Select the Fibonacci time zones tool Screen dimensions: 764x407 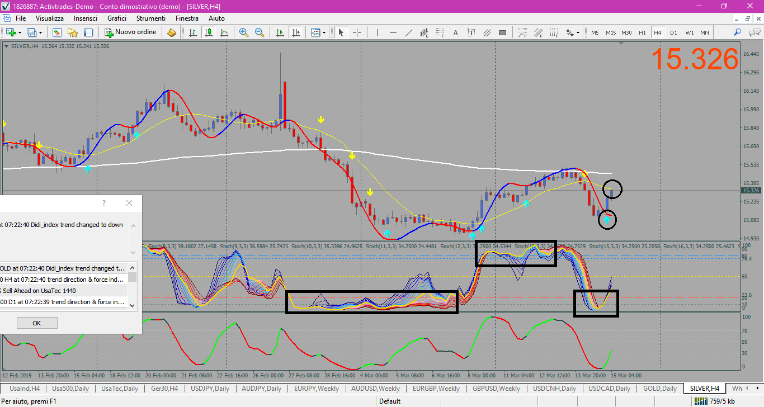point(554,32)
